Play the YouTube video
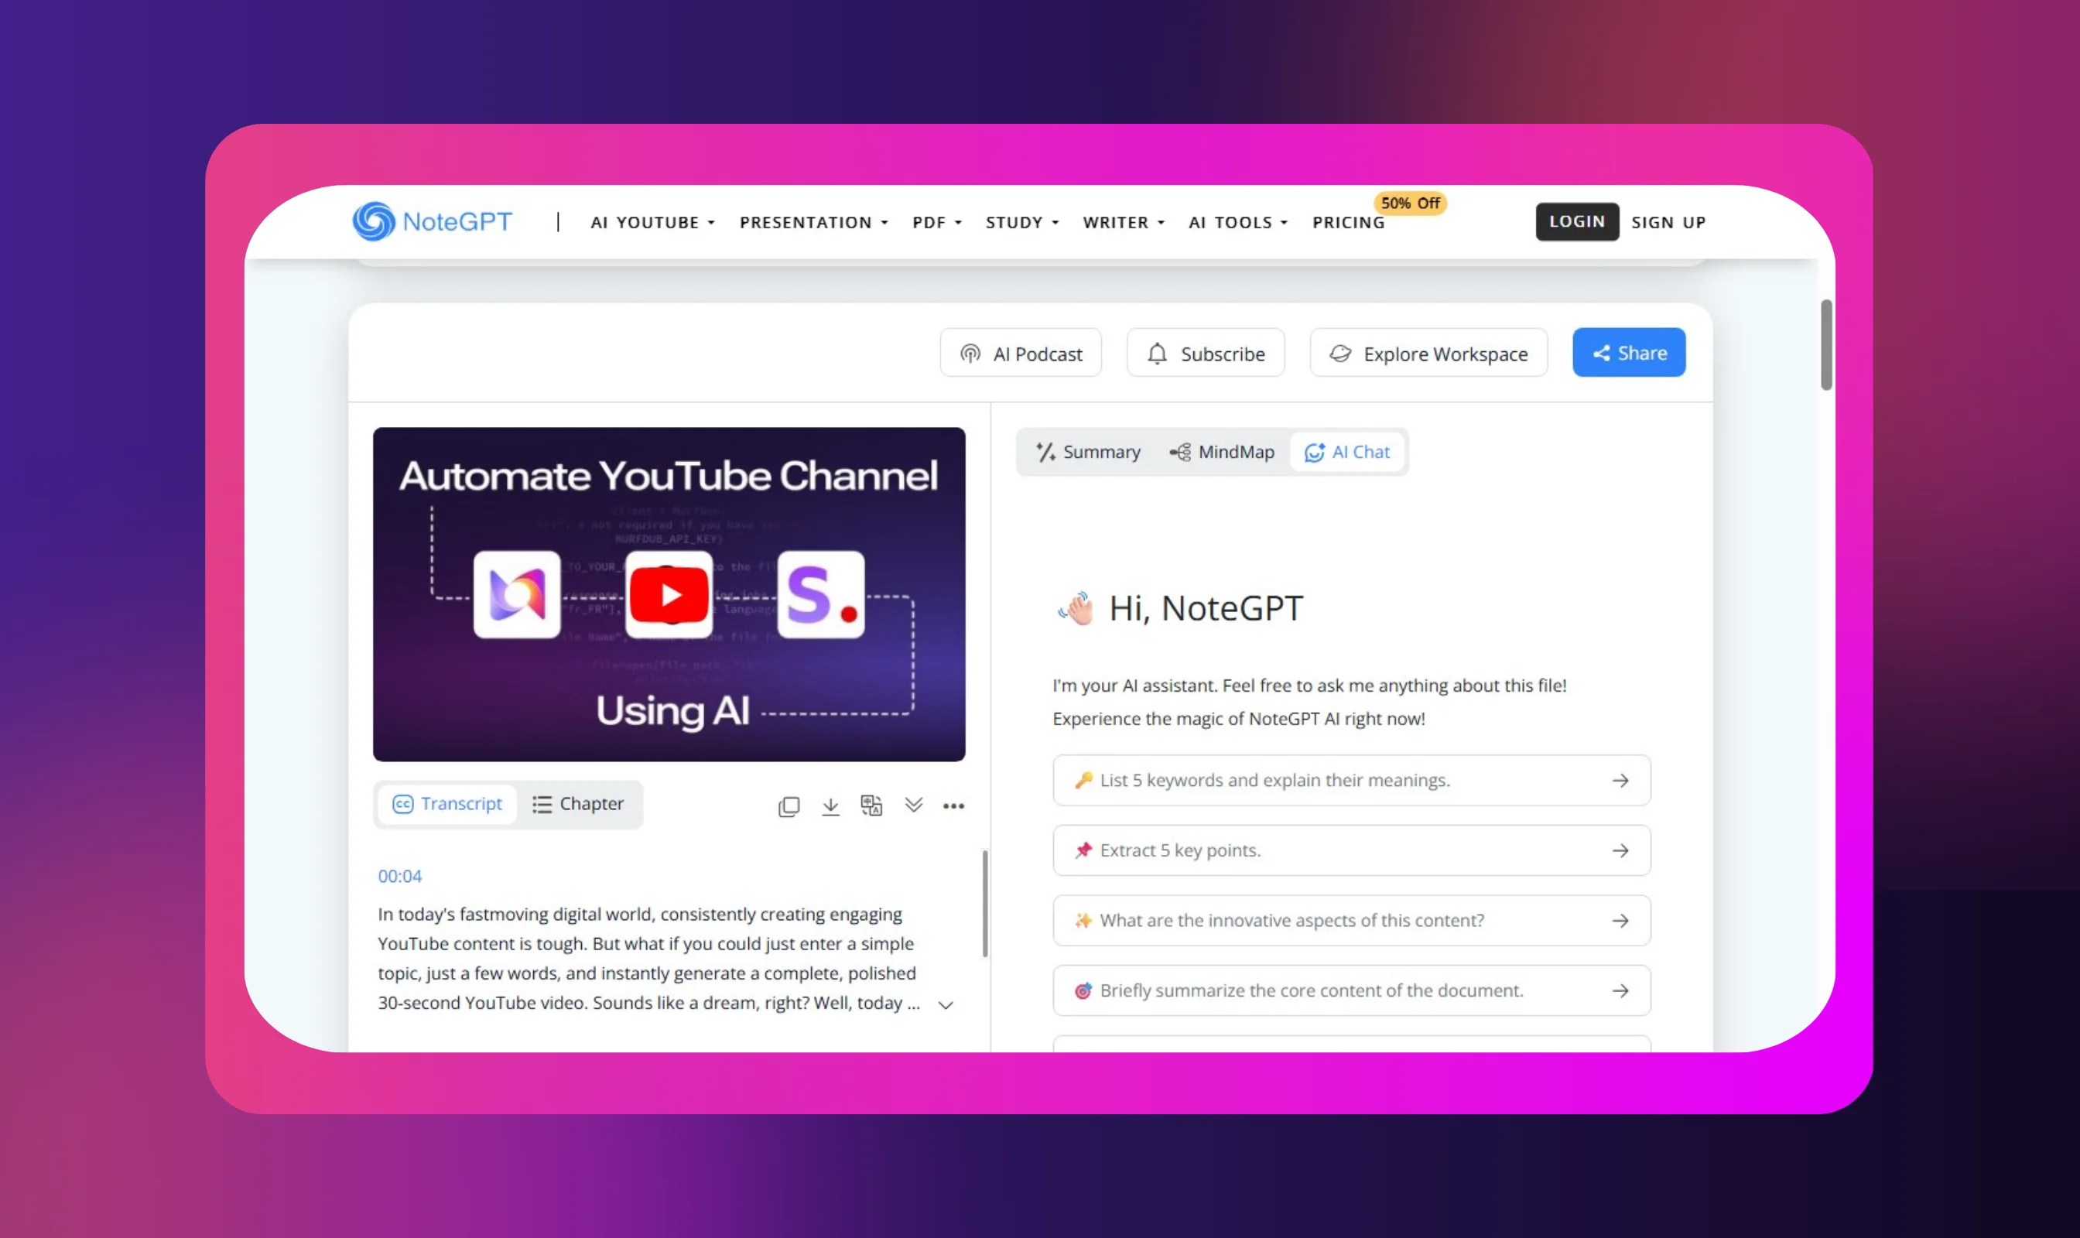The width and height of the screenshot is (2080, 1238). 669,595
